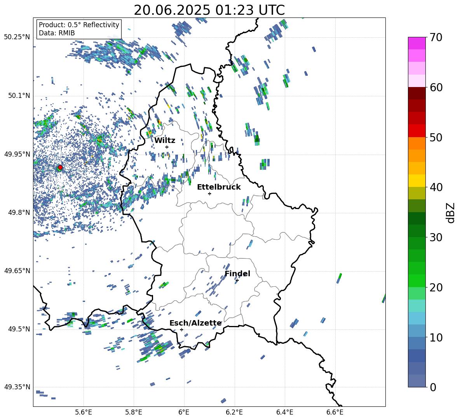The image size is (460, 420).
Task: Select the Esch/Alzette city label
Action: click(195, 323)
